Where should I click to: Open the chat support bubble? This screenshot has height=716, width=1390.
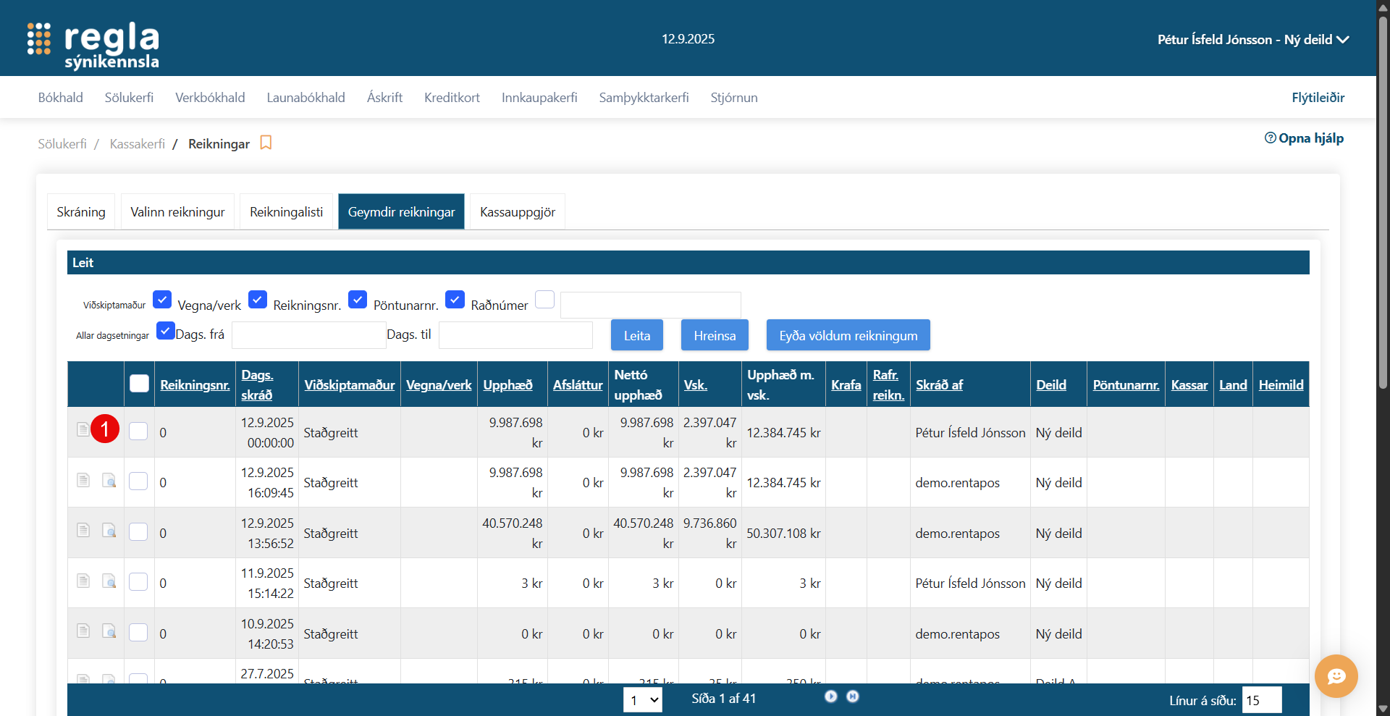[x=1336, y=676]
